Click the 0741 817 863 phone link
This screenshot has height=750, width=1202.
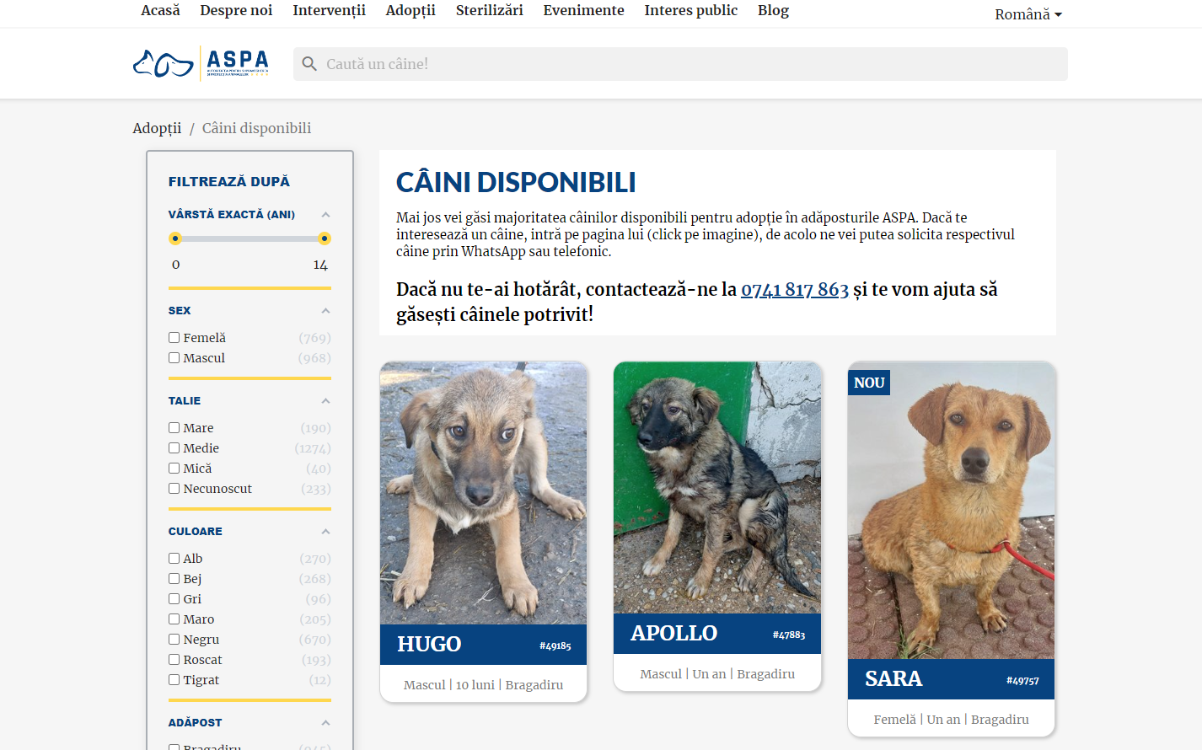click(x=795, y=289)
